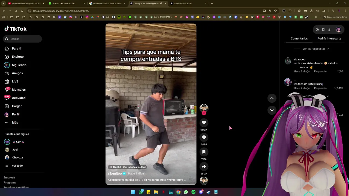349x196 pixels.
Task: Open DATO IMPORTANTE bookmark
Action: tap(161, 17)
